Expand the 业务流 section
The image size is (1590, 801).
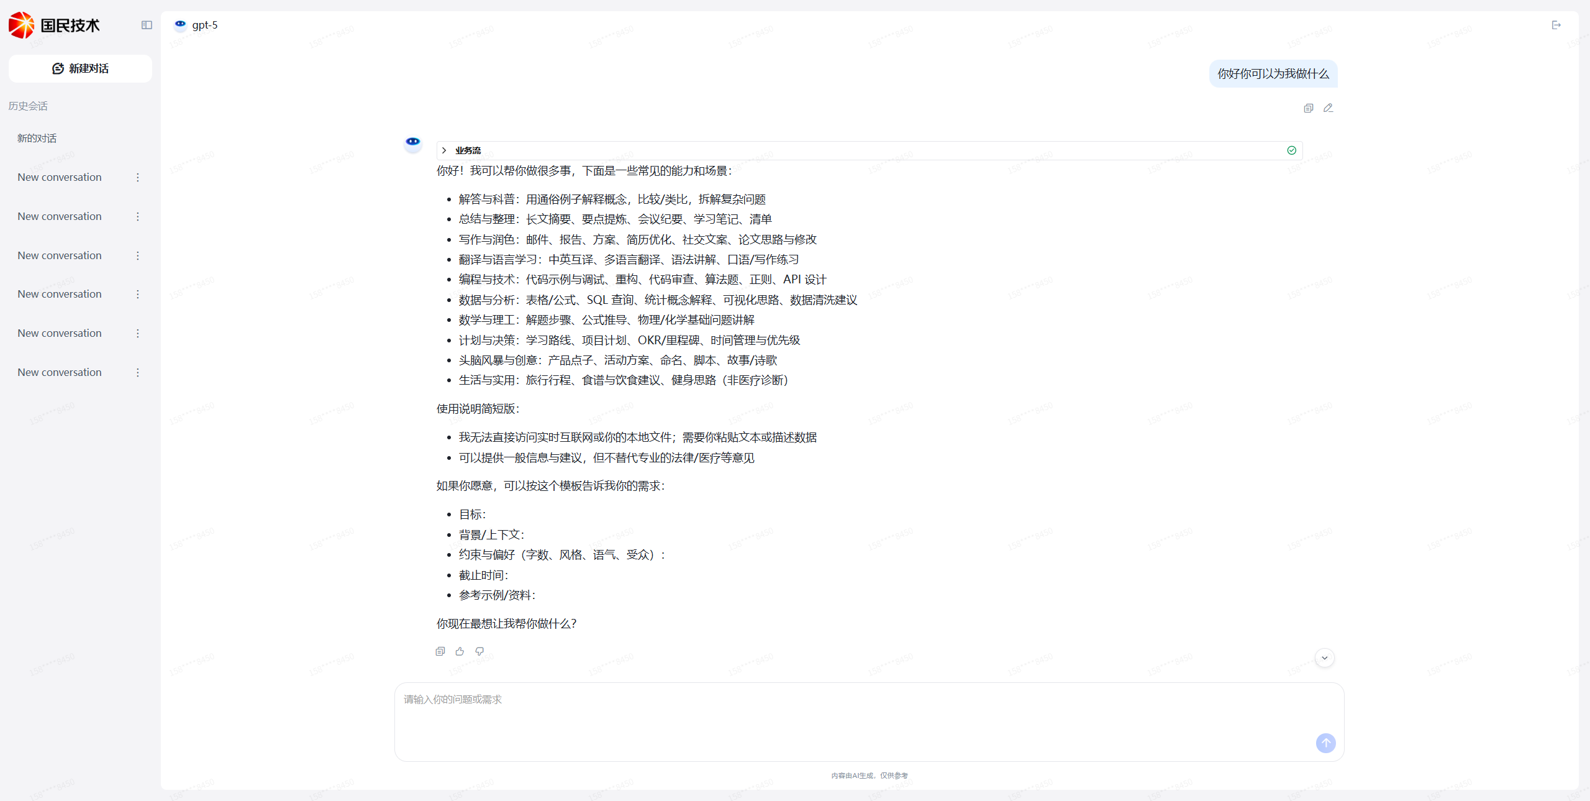pyautogui.click(x=443, y=150)
